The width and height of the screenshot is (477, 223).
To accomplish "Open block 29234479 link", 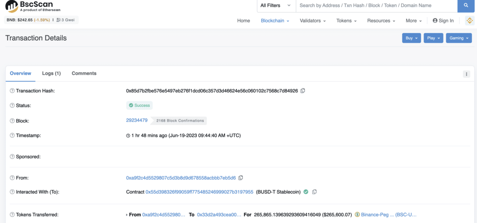I will pos(137,120).
